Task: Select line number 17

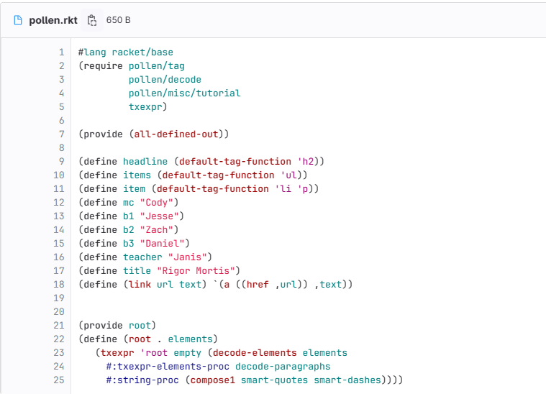Action: (59, 270)
